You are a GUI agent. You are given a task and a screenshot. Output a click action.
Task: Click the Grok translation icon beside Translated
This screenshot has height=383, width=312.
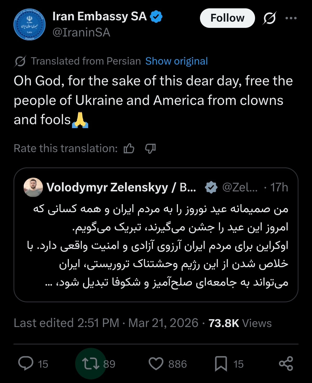(x=20, y=61)
